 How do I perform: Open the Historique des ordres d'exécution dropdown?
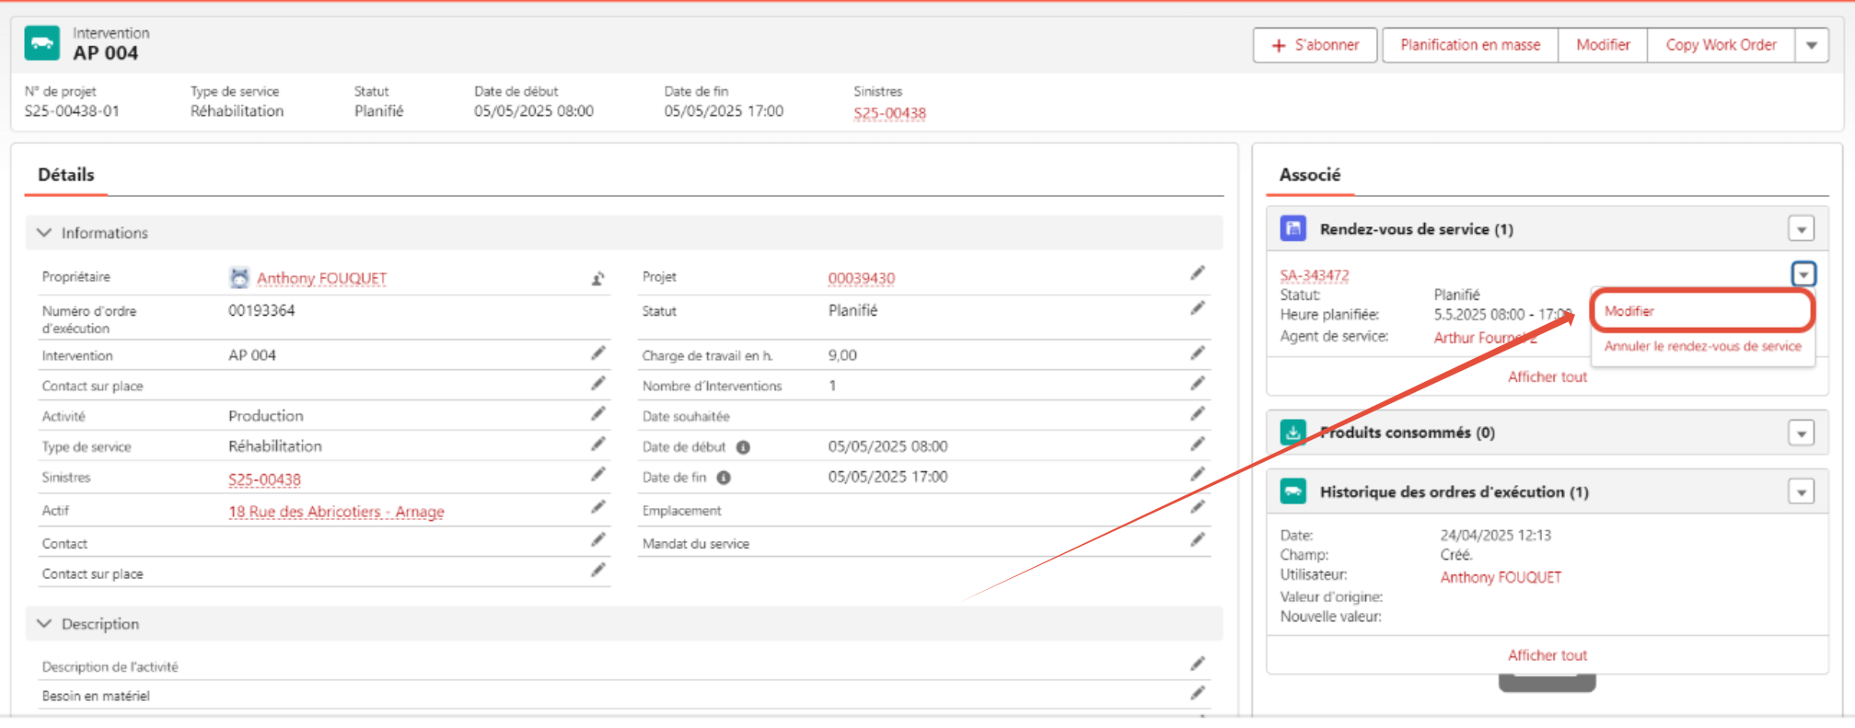(1802, 491)
